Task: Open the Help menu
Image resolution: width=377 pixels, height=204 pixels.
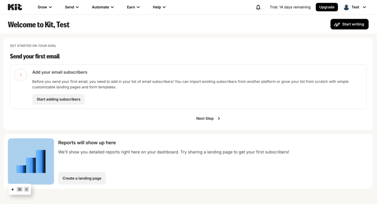Action: [x=159, y=7]
